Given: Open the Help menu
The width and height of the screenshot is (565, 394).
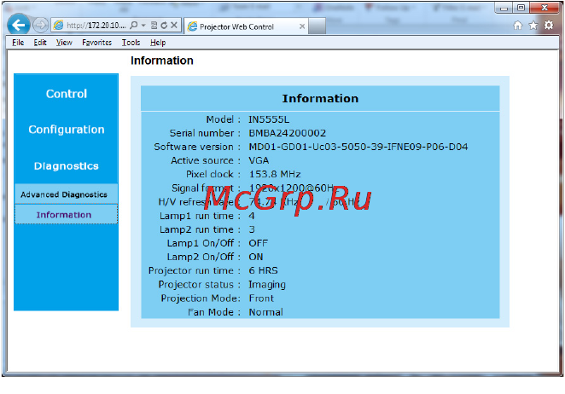Looking at the screenshot, I should [x=158, y=43].
